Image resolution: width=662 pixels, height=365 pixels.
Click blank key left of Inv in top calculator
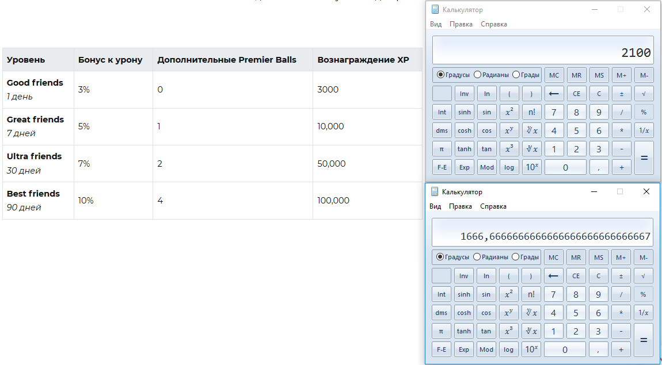click(442, 94)
